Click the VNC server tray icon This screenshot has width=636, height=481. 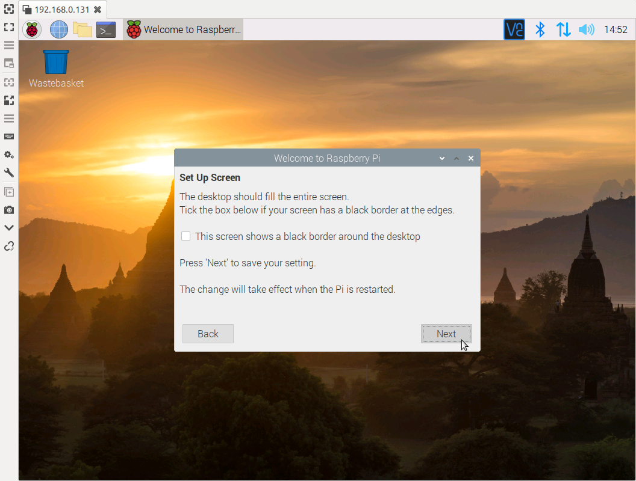click(514, 29)
